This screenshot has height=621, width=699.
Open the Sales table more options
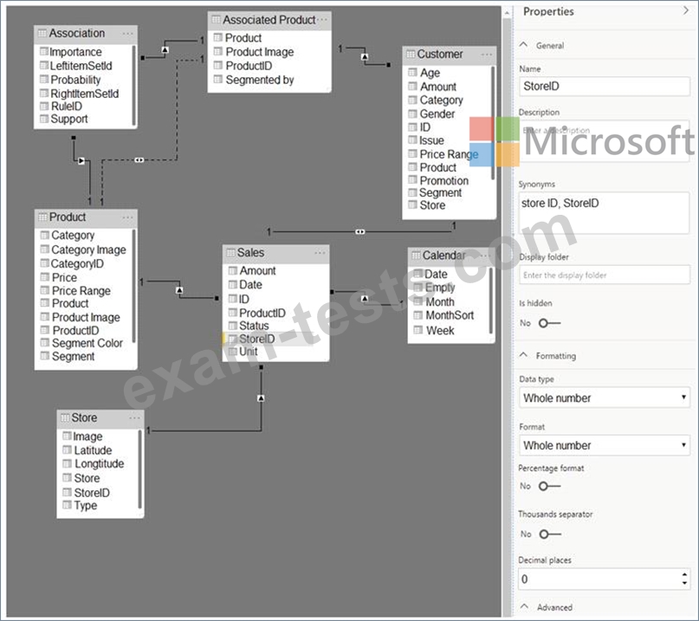(x=320, y=253)
